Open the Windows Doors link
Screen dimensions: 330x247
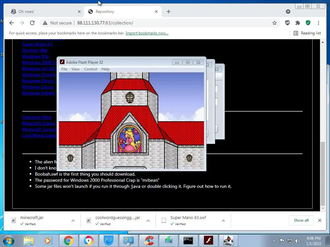pyautogui.click(x=38, y=87)
